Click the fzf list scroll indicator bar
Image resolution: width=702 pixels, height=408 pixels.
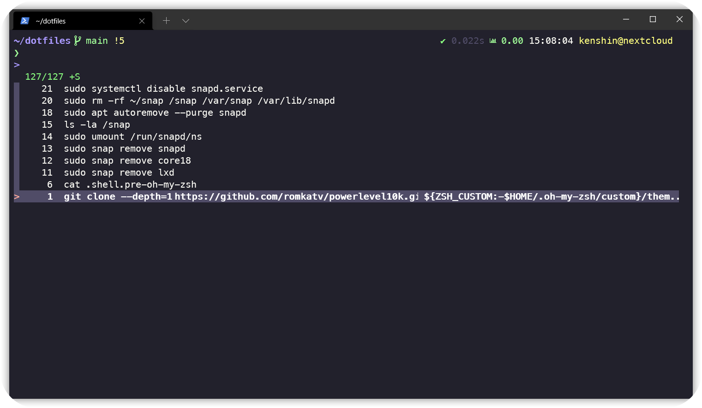pos(17,136)
